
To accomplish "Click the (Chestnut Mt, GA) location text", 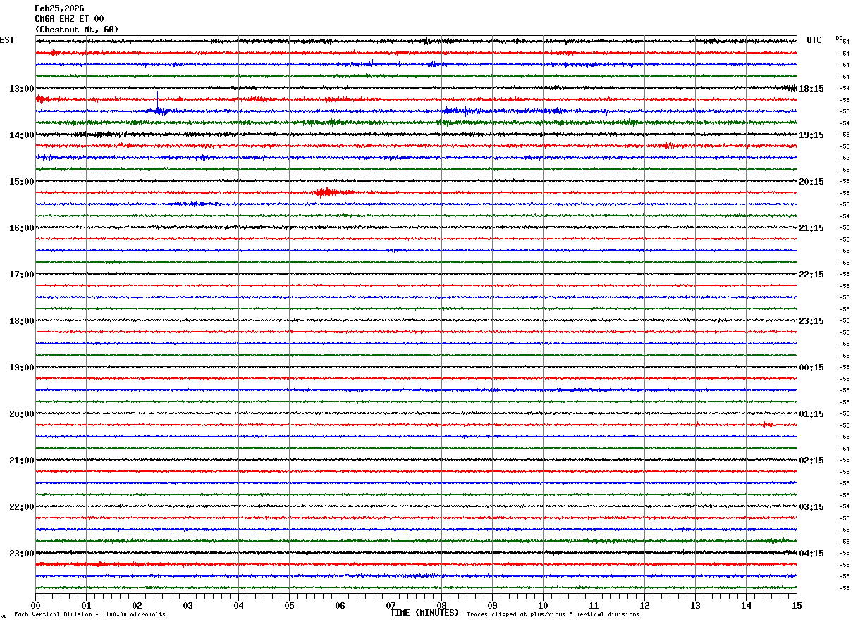I will coord(77,30).
